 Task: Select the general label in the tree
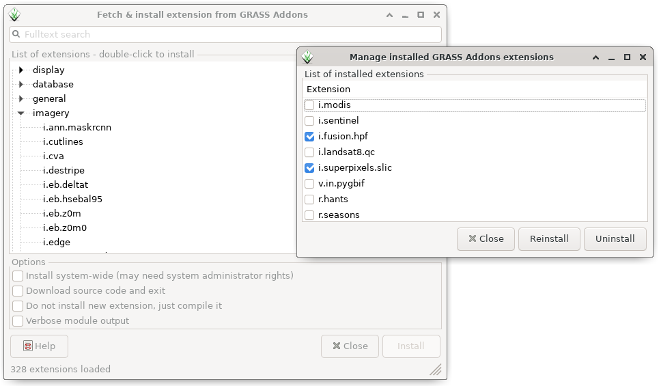49,98
